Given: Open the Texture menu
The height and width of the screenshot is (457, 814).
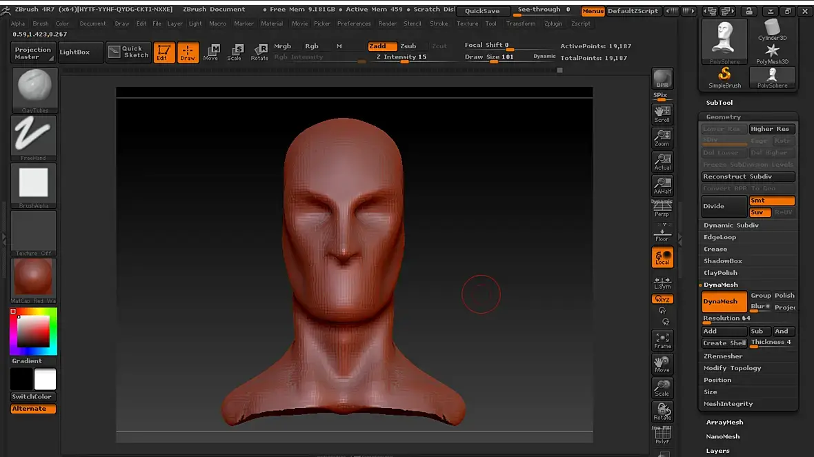Looking at the screenshot, I should pos(467,23).
